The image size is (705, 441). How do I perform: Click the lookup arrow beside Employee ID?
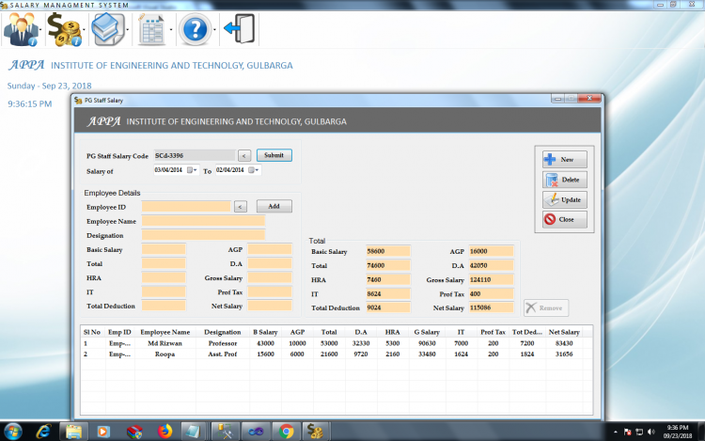(240, 206)
